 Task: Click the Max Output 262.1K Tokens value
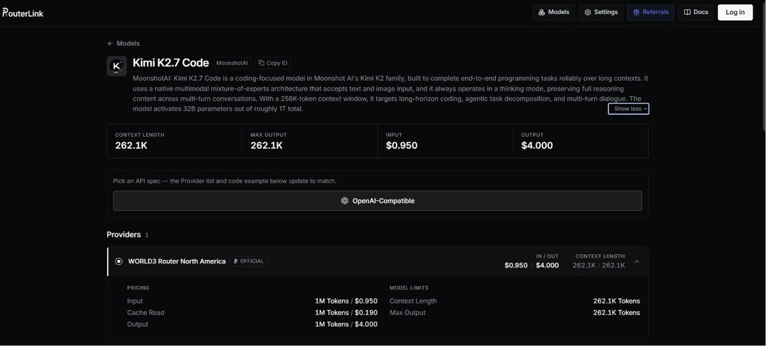pos(617,313)
